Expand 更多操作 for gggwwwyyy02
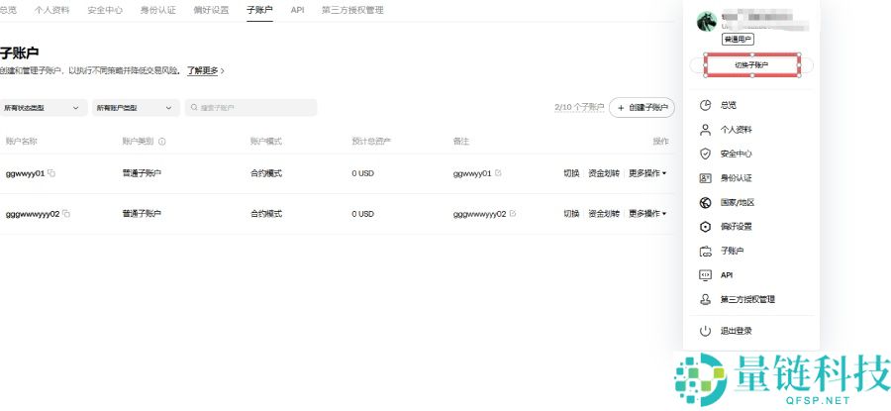Viewport: 891px width, 411px height. 647,214
